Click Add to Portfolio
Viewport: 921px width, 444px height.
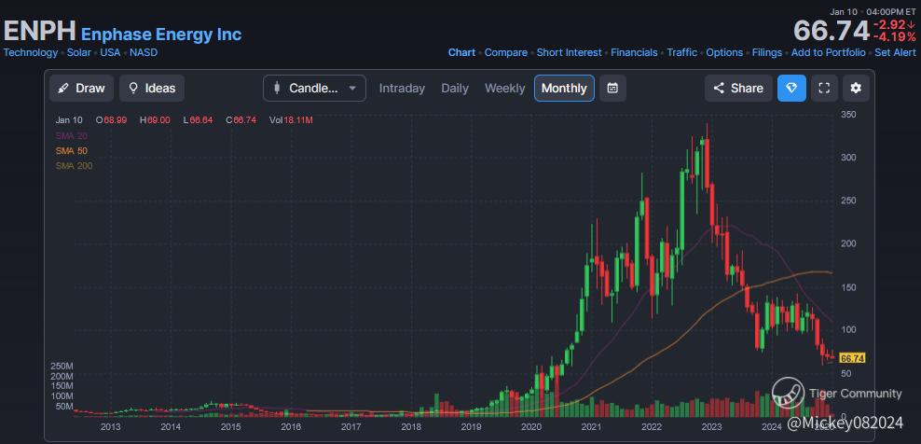[828, 52]
